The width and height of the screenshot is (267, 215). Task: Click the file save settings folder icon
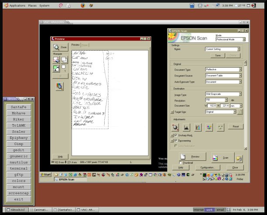(x=239, y=159)
